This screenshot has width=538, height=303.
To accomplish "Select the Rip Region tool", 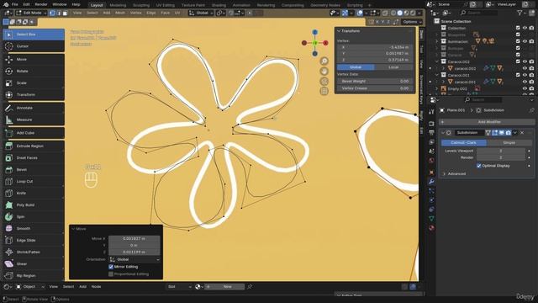I will coord(34,275).
